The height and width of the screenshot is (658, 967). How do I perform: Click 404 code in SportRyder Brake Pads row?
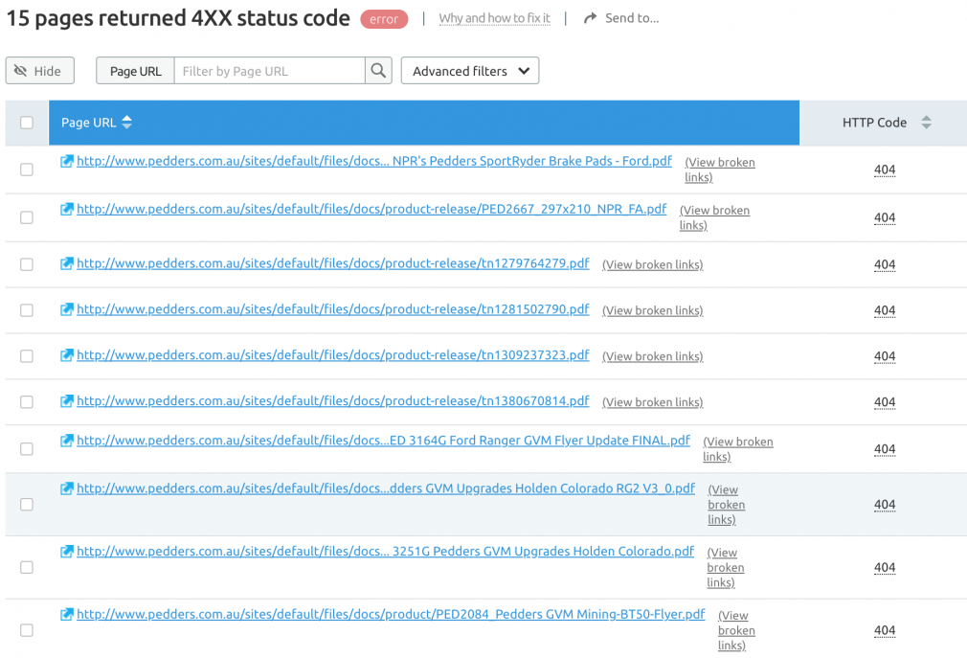[x=885, y=170]
